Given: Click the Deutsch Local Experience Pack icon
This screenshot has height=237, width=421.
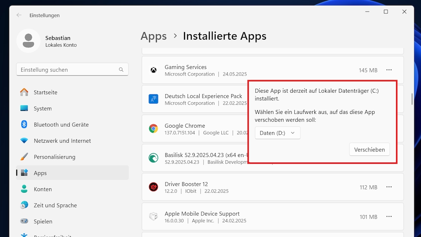Looking at the screenshot, I should pyautogui.click(x=153, y=99).
